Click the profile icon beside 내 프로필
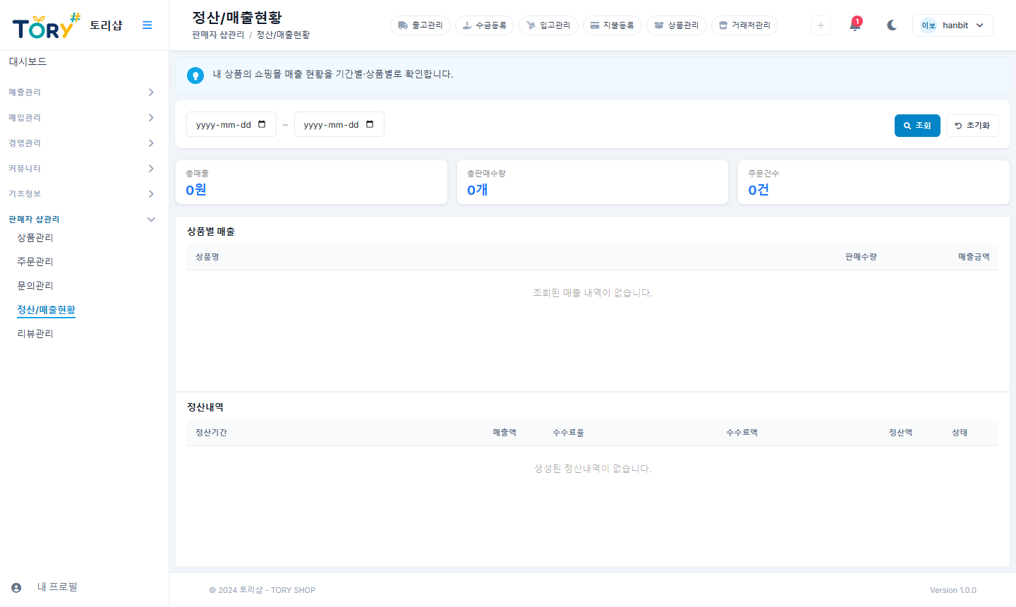 16,587
